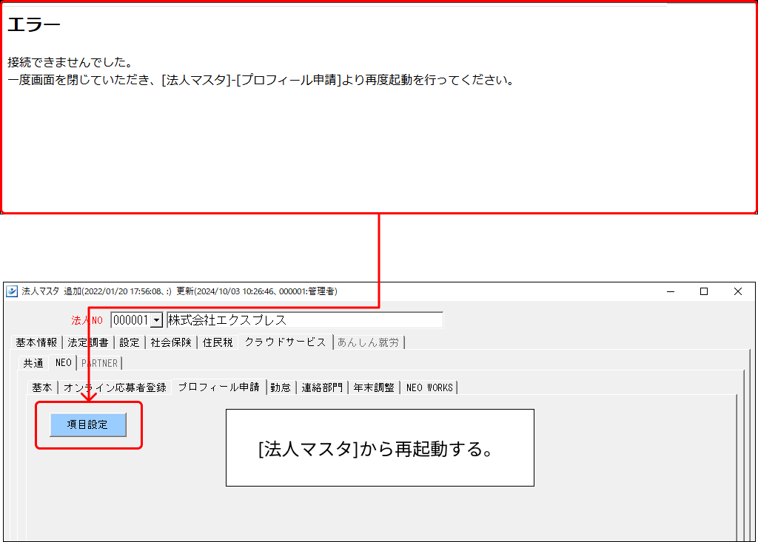Click the 接続できませんでした。 message
758x542 pixels.
(70, 62)
